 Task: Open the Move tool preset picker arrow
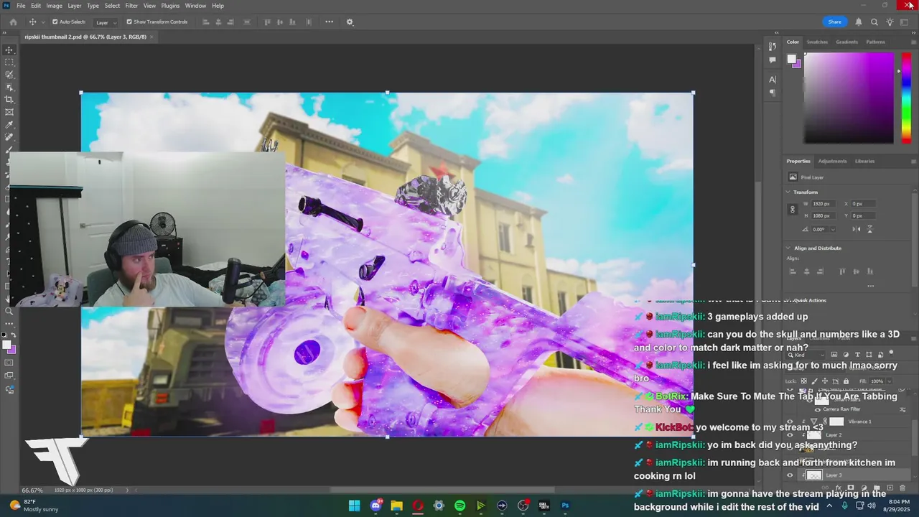click(x=42, y=22)
